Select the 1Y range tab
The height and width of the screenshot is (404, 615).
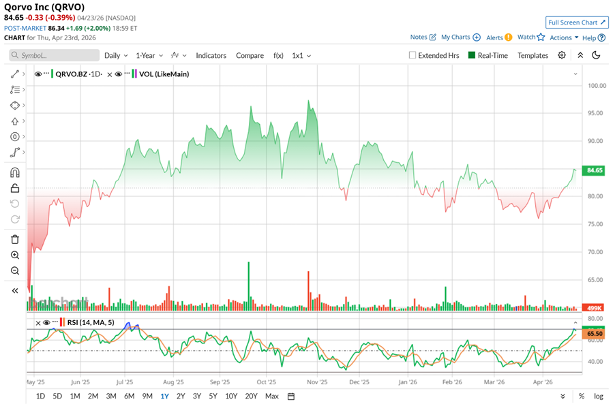pyautogui.click(x=164, y=396)
